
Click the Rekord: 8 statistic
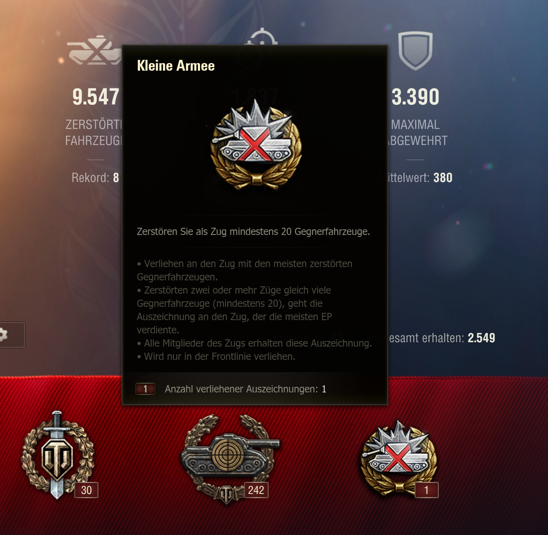[95, 178]
